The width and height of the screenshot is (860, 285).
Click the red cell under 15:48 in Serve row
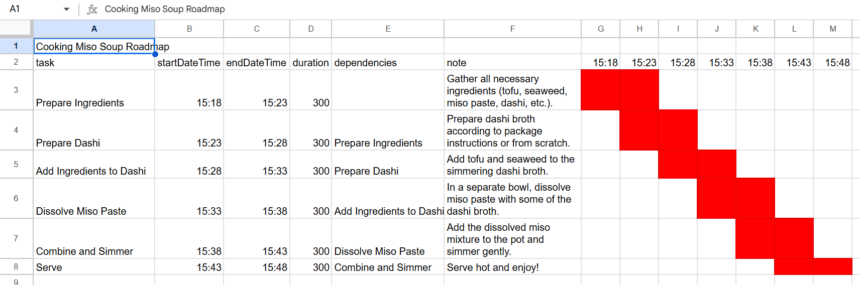click(x=832, y=266)
